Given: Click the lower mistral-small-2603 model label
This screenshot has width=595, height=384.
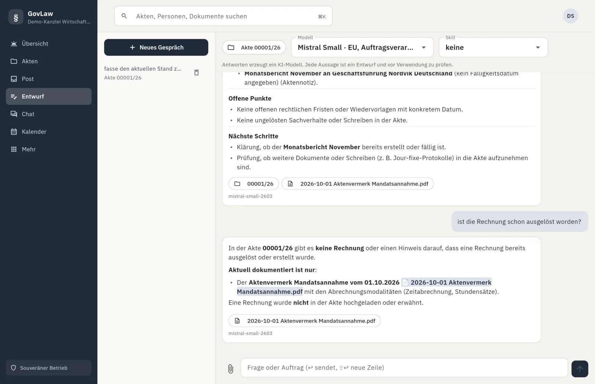Looking at the screenshot, I should point(250,333).
